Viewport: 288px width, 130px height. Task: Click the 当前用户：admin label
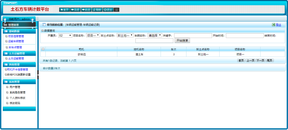pyautogui.click(x=19, y=19)
